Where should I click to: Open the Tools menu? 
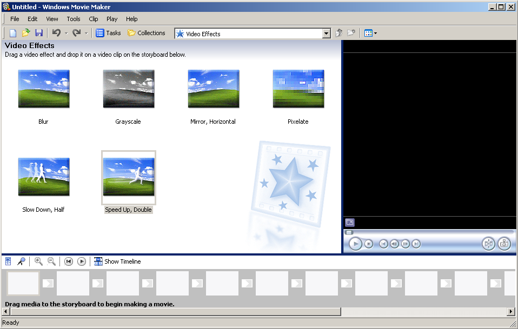(x=74, y=19)
